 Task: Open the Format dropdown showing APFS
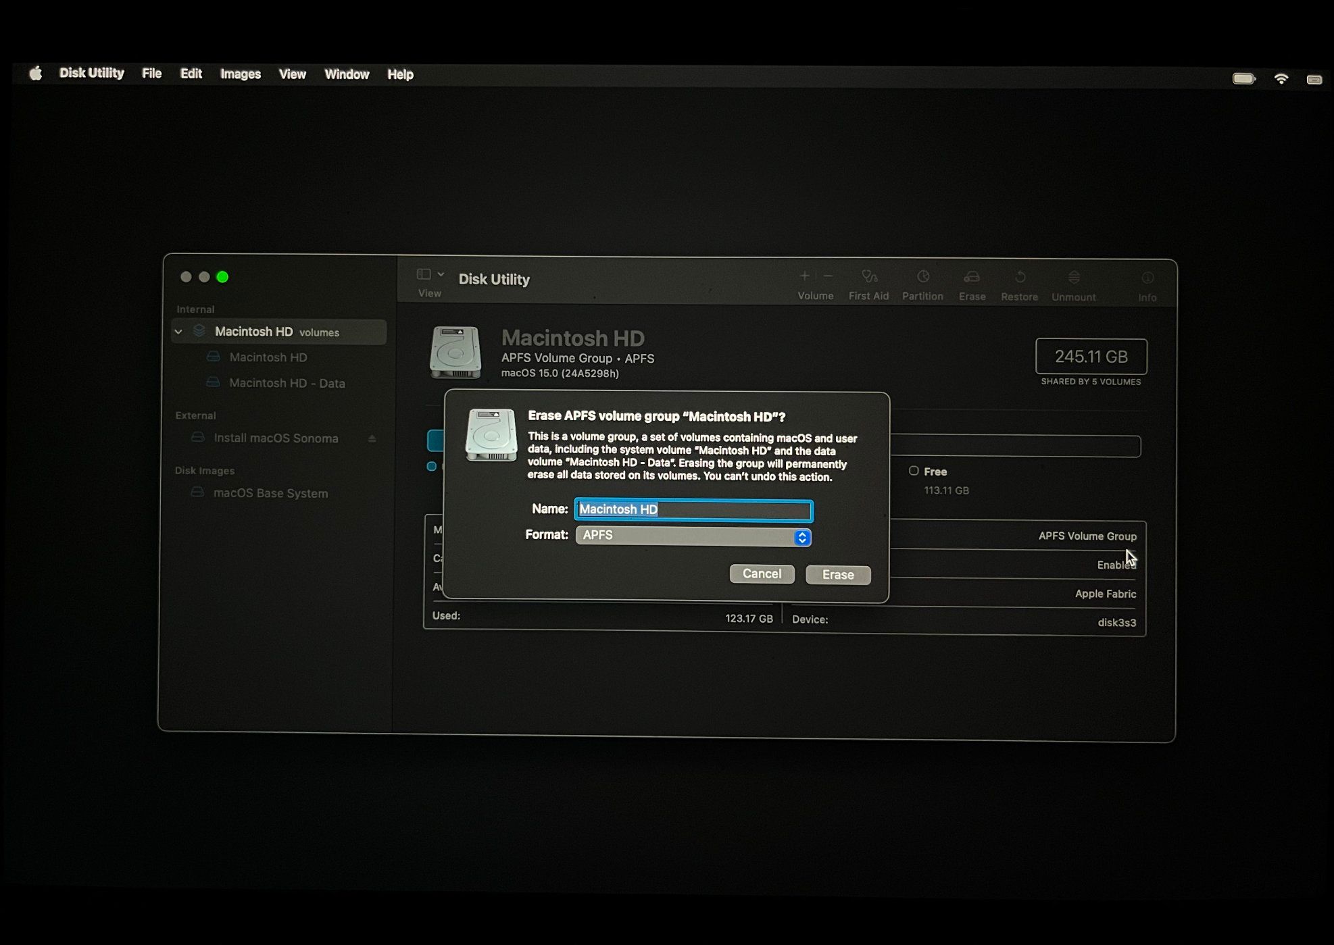pos(692,536)
